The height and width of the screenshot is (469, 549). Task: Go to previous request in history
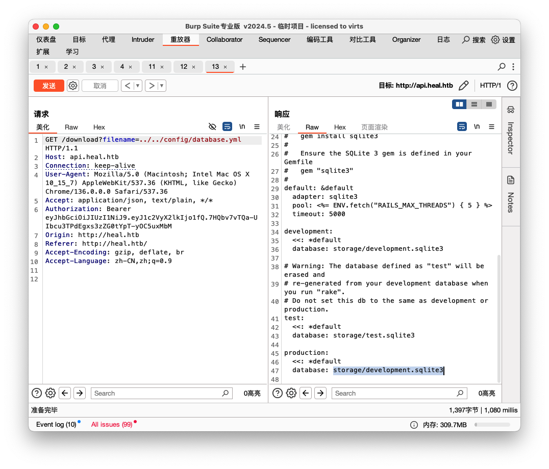coord(128,86)
